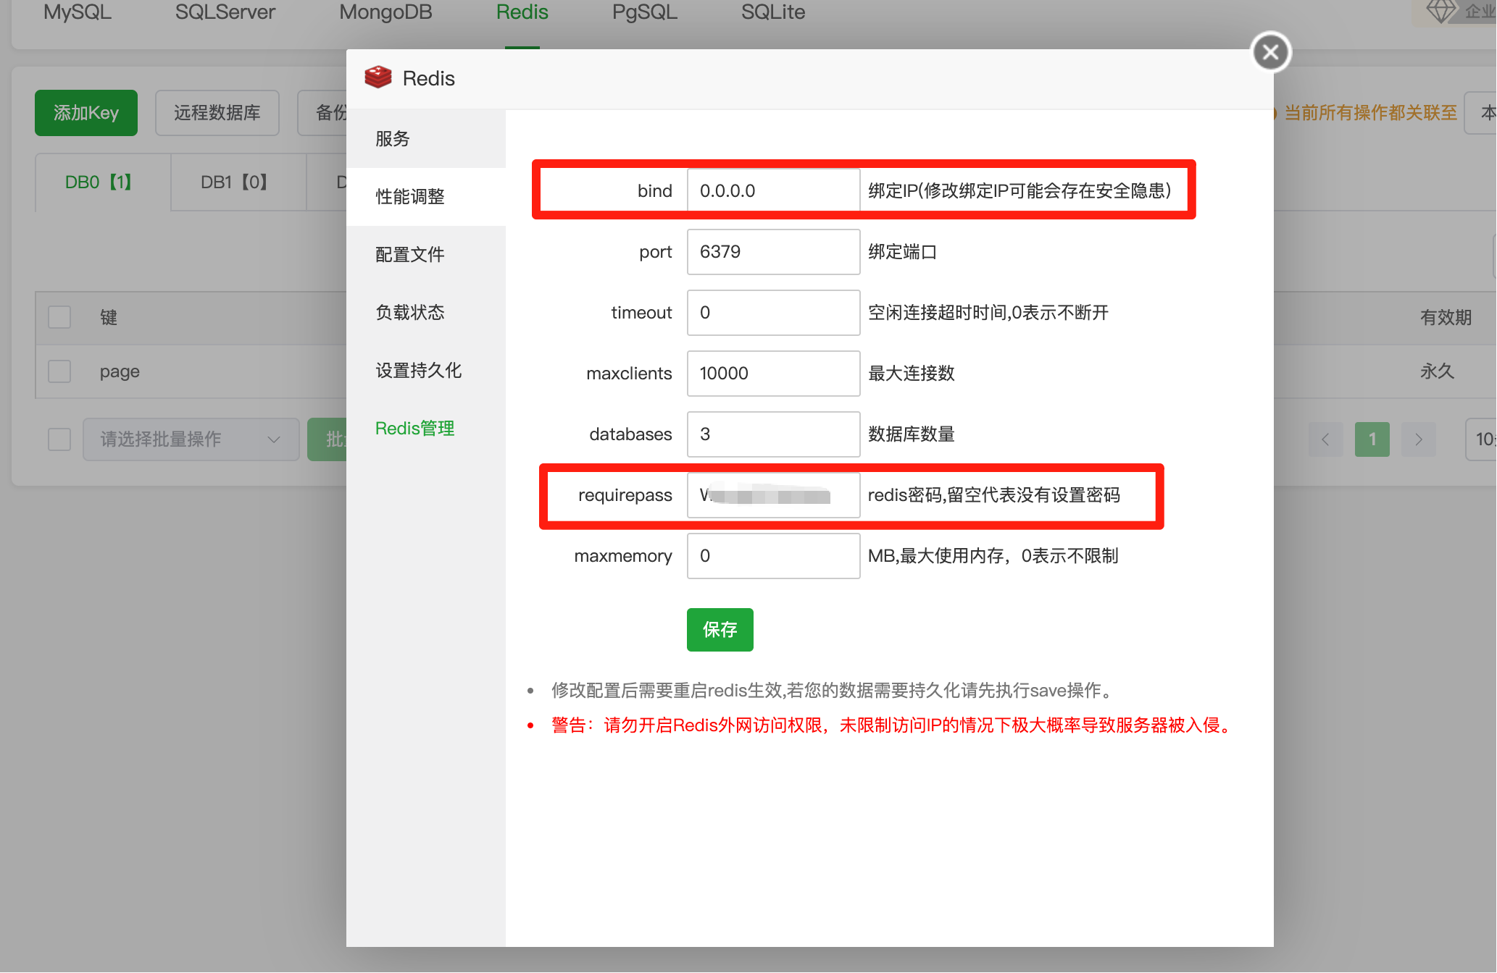This screenshot has width=1497, height=973.
Task: Click the databases count input field
Action: [773, 434]
